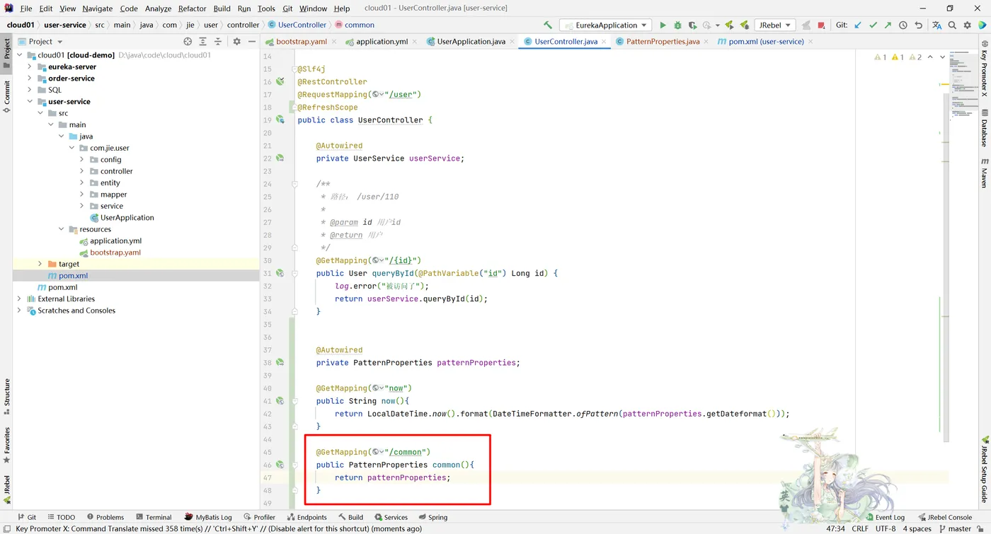Select Opened File locate icon in Project panel

(188, 42)
